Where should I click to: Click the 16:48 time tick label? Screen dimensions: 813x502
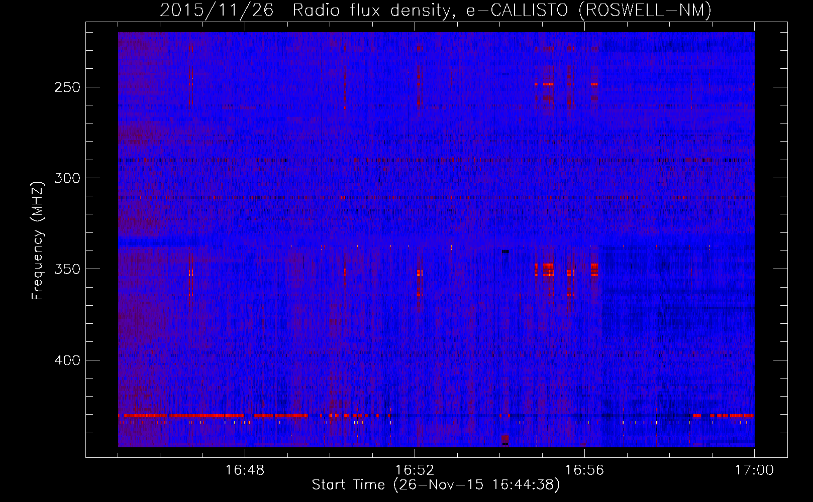pos(245,470)
